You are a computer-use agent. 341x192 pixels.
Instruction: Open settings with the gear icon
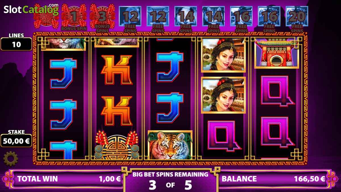click(x=11, y=159)
